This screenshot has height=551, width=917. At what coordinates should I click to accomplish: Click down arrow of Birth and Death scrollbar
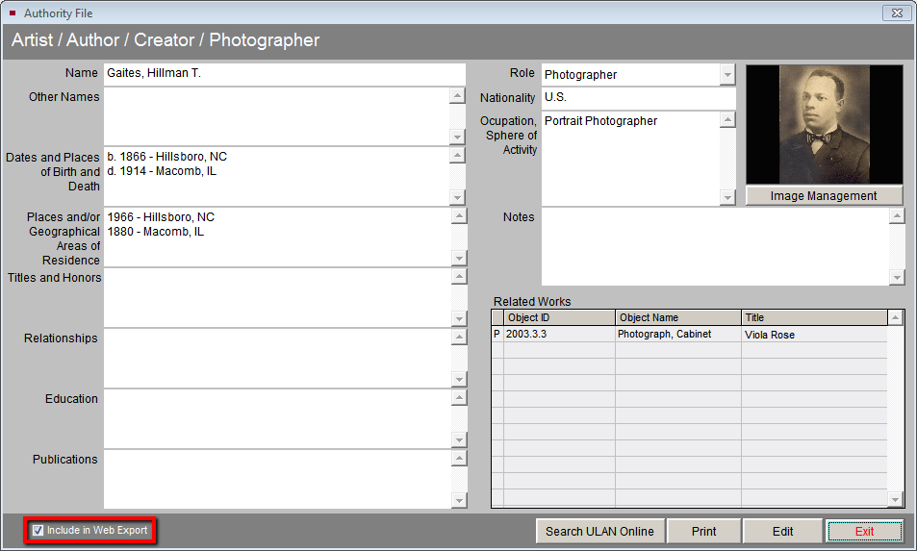click(457, 197)
